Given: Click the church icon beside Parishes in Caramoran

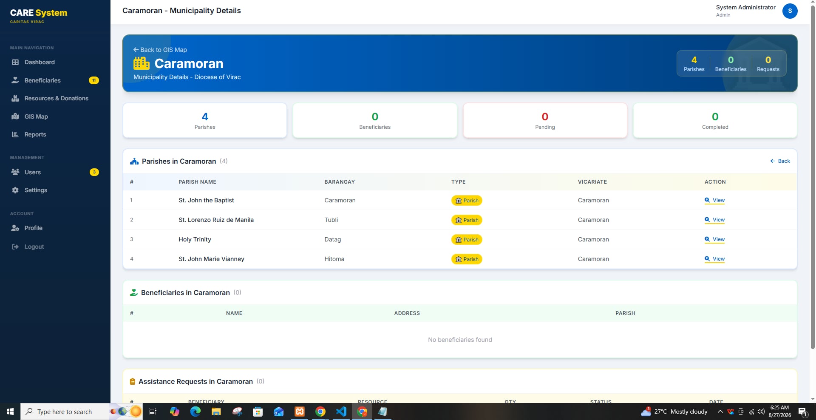Looking at the screenshot, I should coord(134,162).
